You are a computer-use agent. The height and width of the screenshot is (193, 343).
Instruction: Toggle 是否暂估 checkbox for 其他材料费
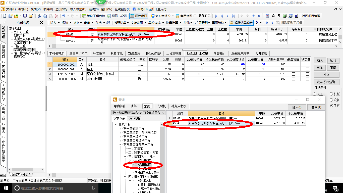click(293, 79)
